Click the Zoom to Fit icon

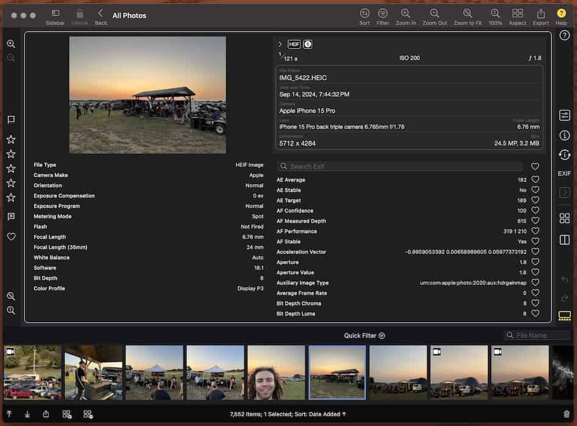coord(467,13)
